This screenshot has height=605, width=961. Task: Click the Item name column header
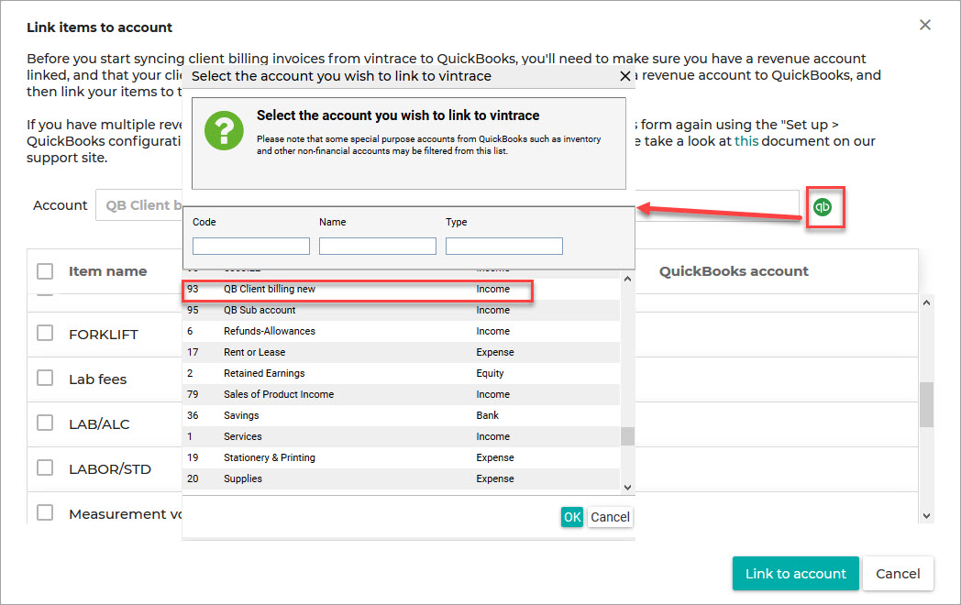coord(107,271)
